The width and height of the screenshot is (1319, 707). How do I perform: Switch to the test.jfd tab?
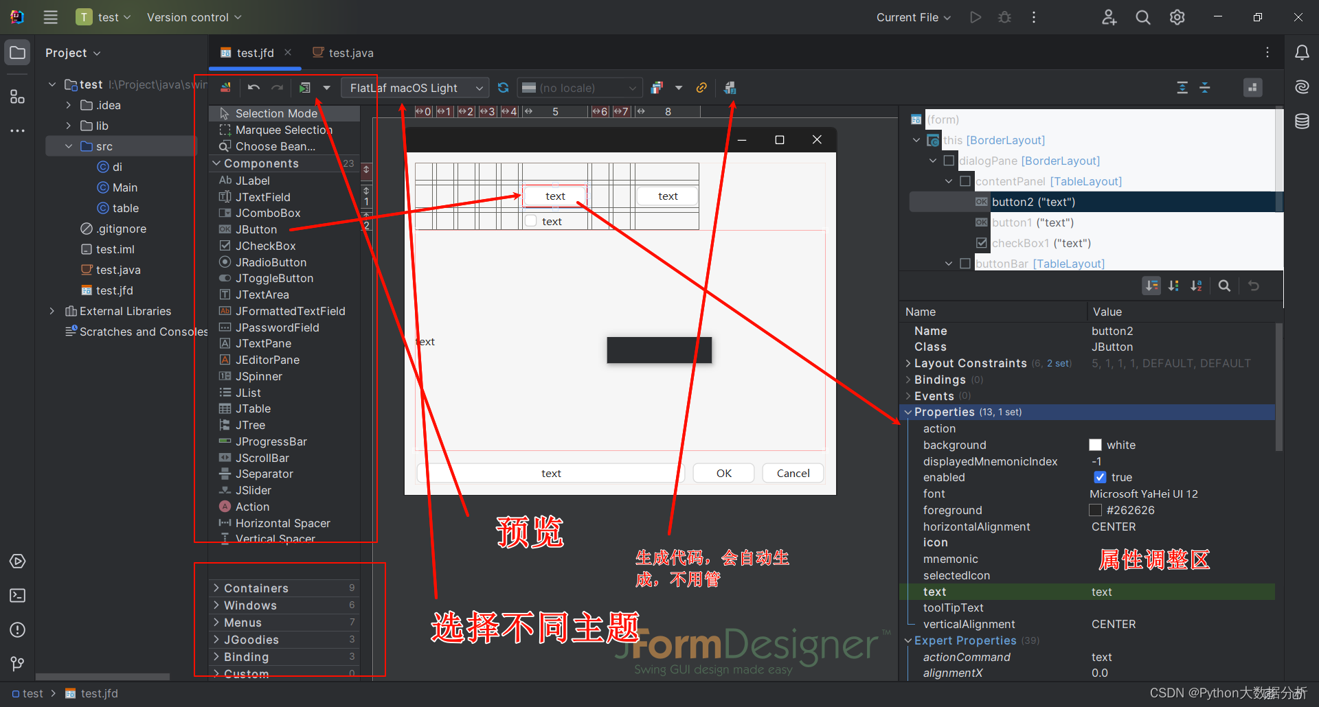(255, 53)
